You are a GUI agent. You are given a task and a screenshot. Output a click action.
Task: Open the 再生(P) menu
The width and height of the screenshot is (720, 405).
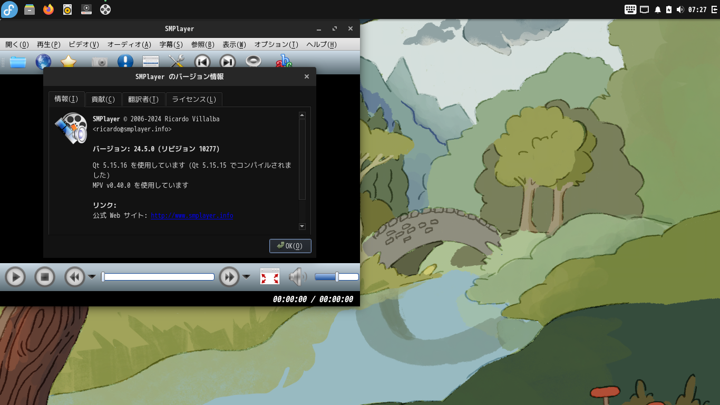pos(48,44)
